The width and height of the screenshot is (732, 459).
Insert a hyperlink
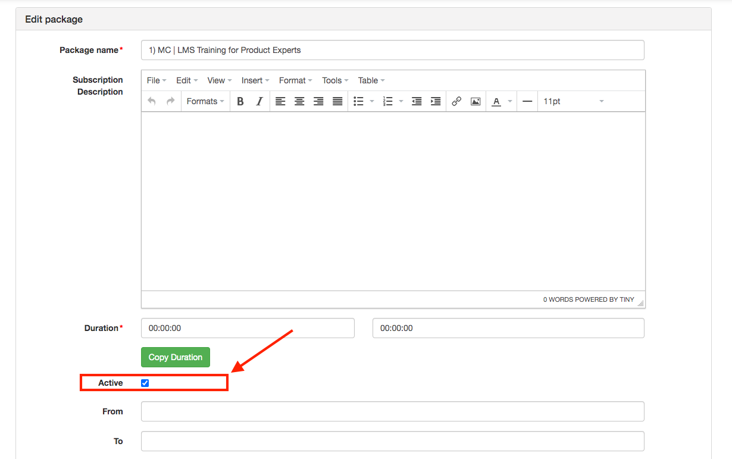(x=456, y=101)
